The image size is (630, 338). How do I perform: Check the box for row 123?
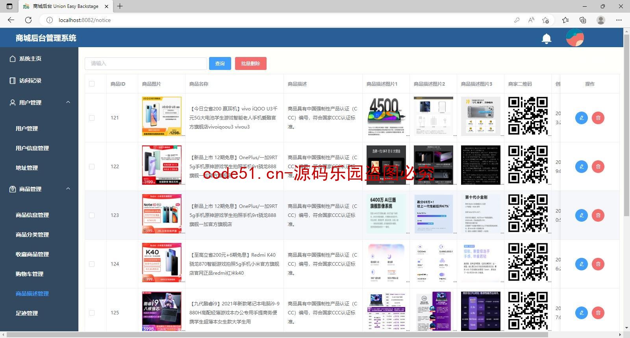tap(92, 215)
